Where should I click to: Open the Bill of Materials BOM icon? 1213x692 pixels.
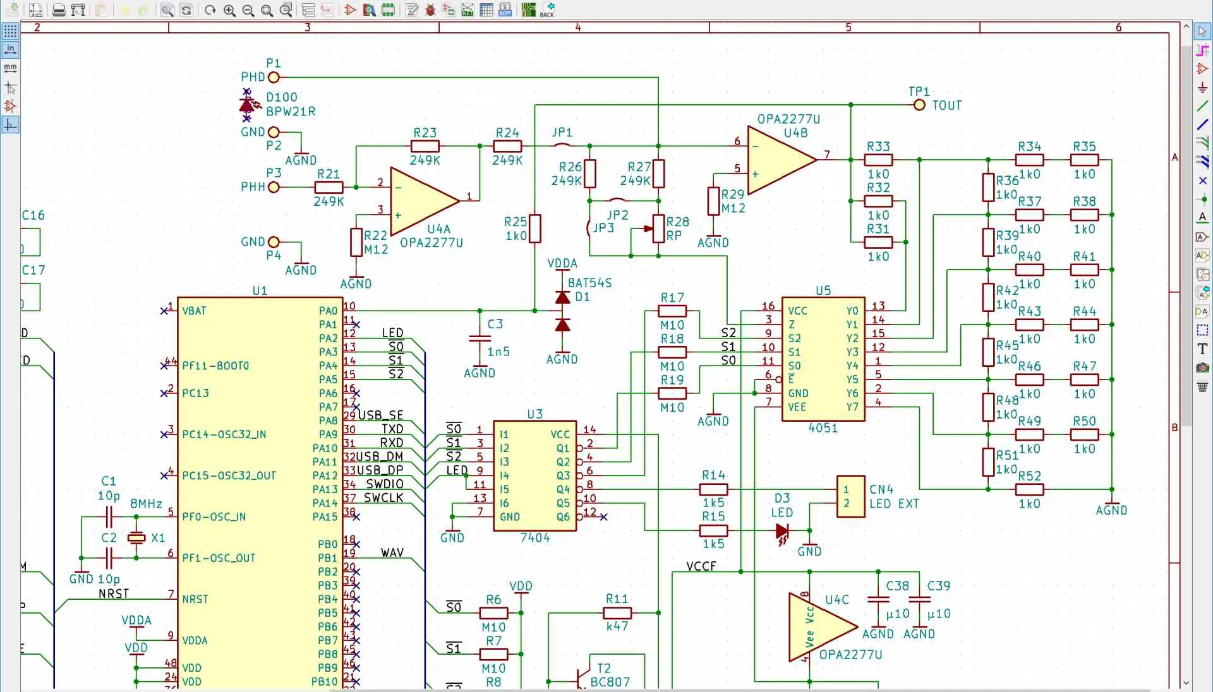click(505, 10)
